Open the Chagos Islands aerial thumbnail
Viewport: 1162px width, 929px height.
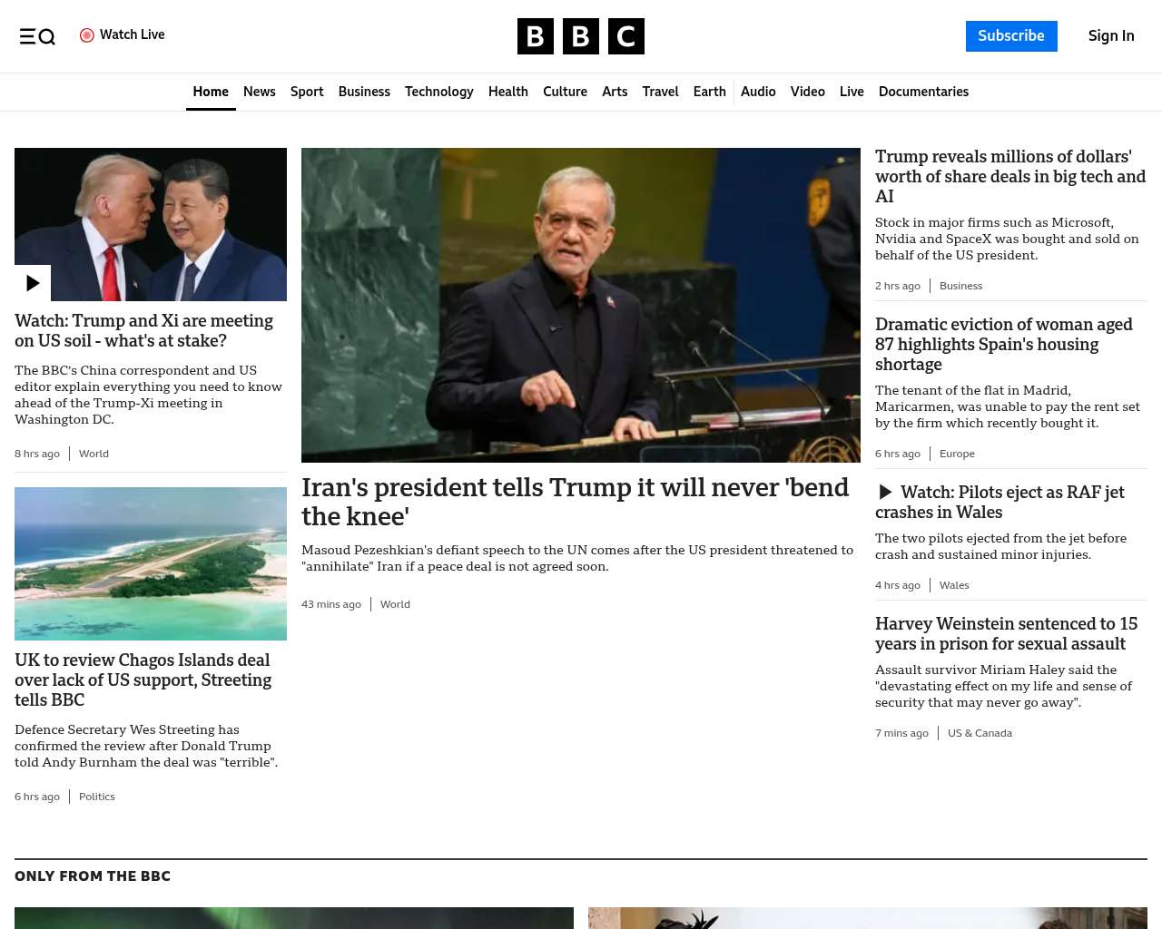(x=151, y=563)
